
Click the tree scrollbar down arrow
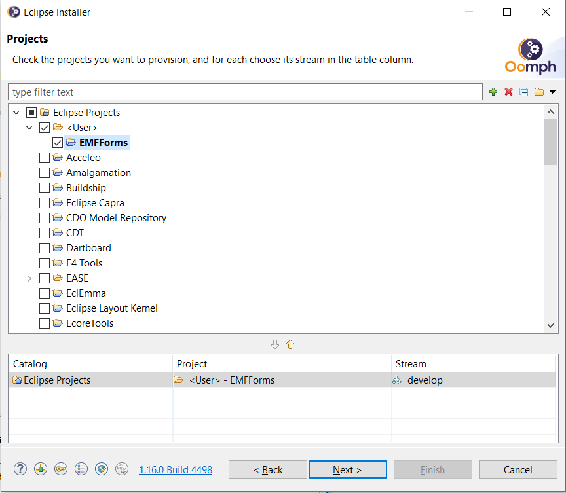click(x=550, y=325)
